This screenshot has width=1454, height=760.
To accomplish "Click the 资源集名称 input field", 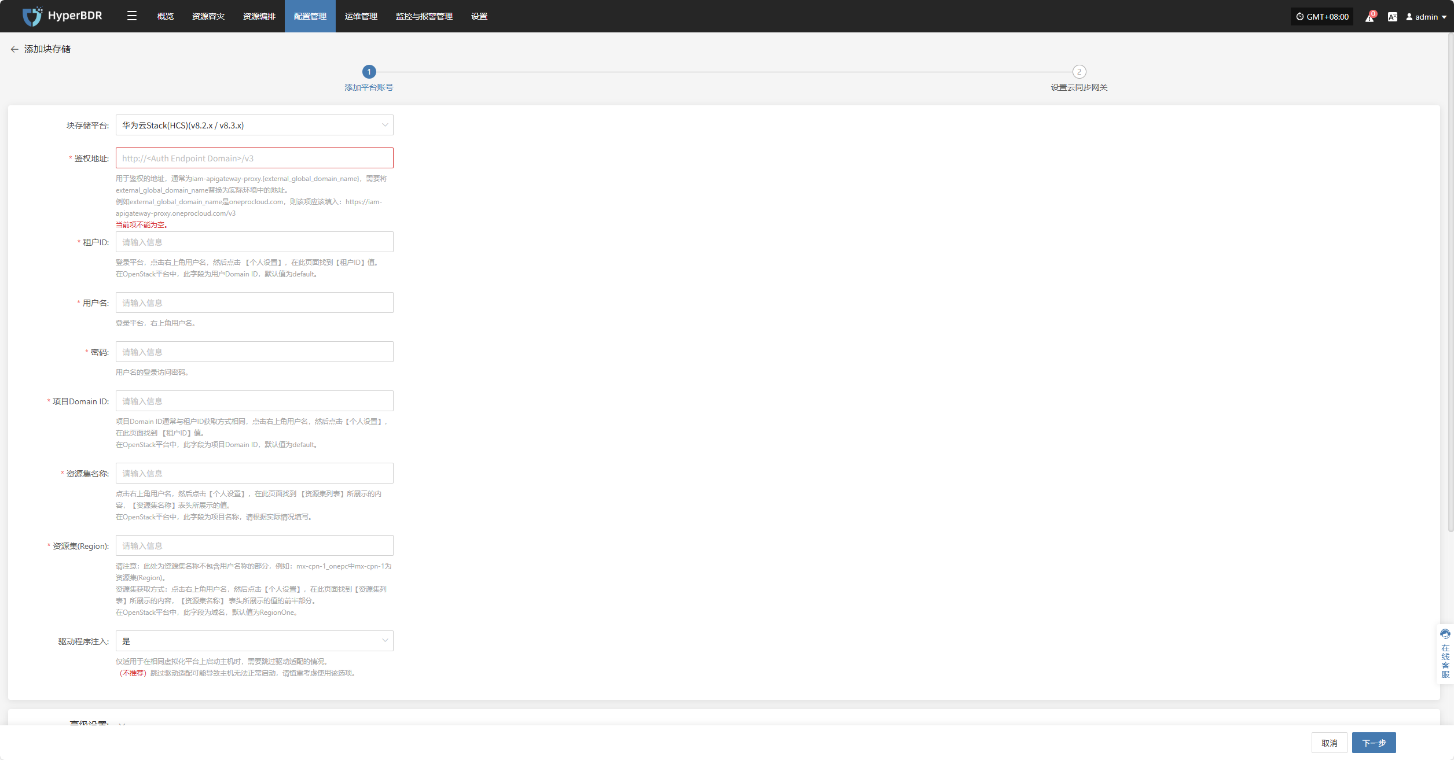I will (x=254, y=473).
